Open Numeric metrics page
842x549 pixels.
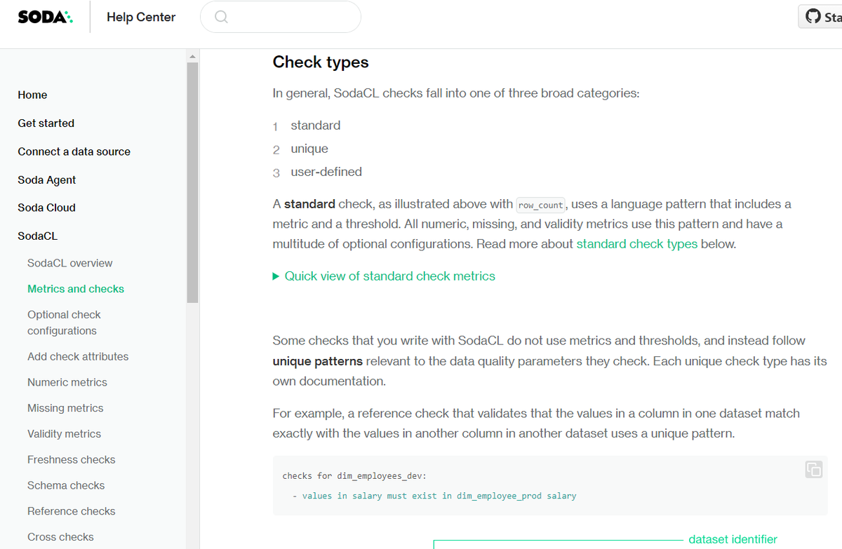67,382
